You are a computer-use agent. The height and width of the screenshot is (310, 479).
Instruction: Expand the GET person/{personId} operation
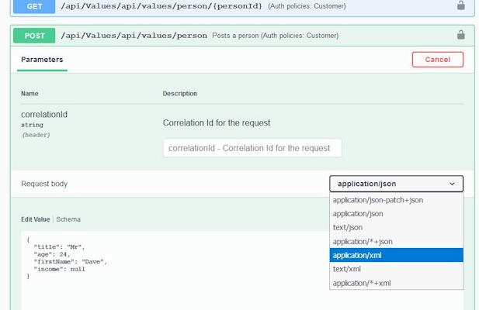tap(242, 6)
